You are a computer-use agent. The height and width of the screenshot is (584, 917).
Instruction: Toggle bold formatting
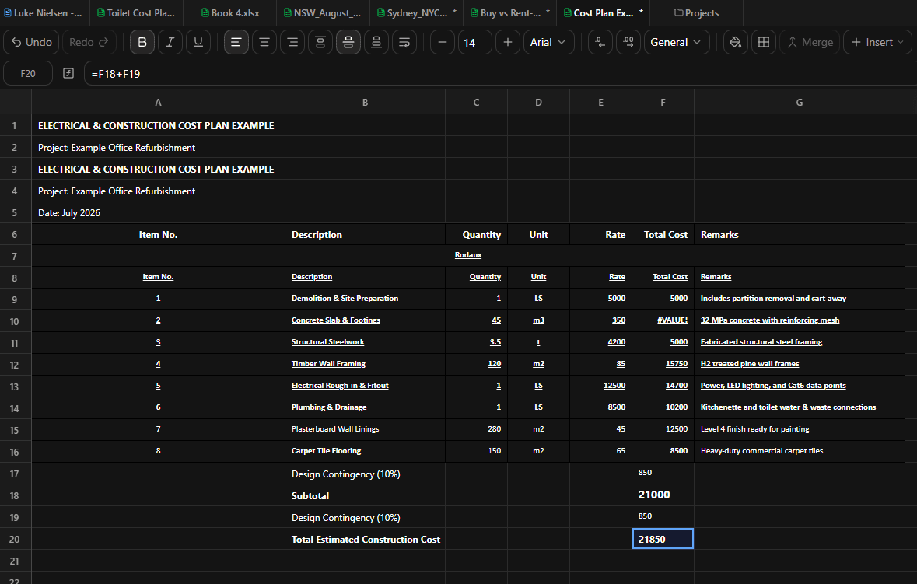142,42
